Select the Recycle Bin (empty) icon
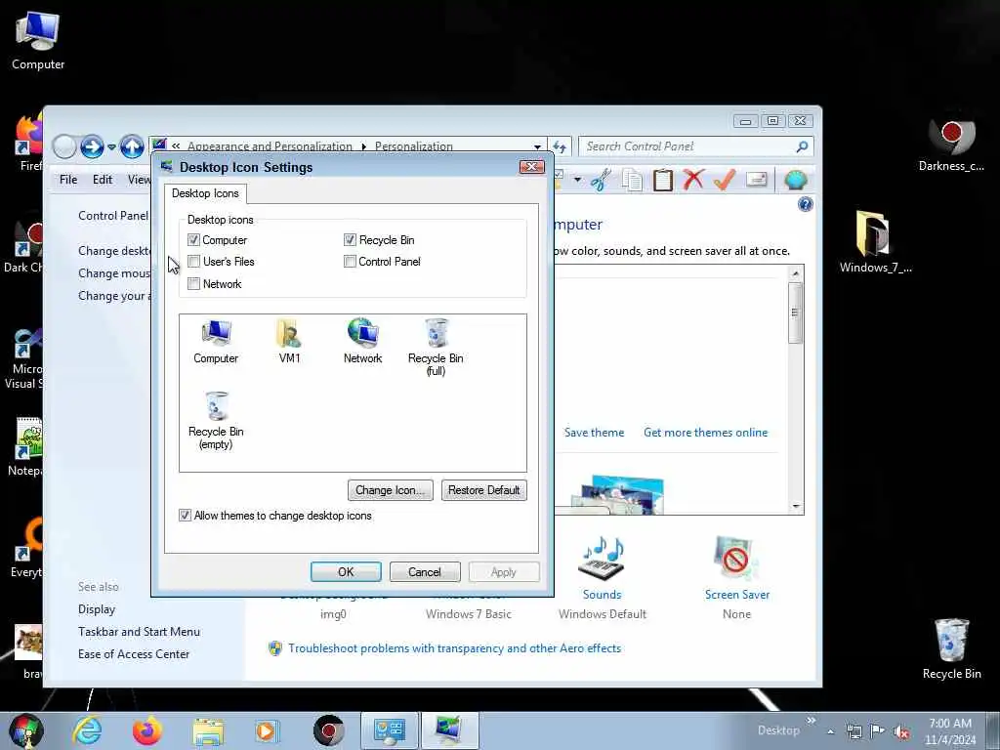The width and height of the screenshot is (1000, 750). point(216,421)
